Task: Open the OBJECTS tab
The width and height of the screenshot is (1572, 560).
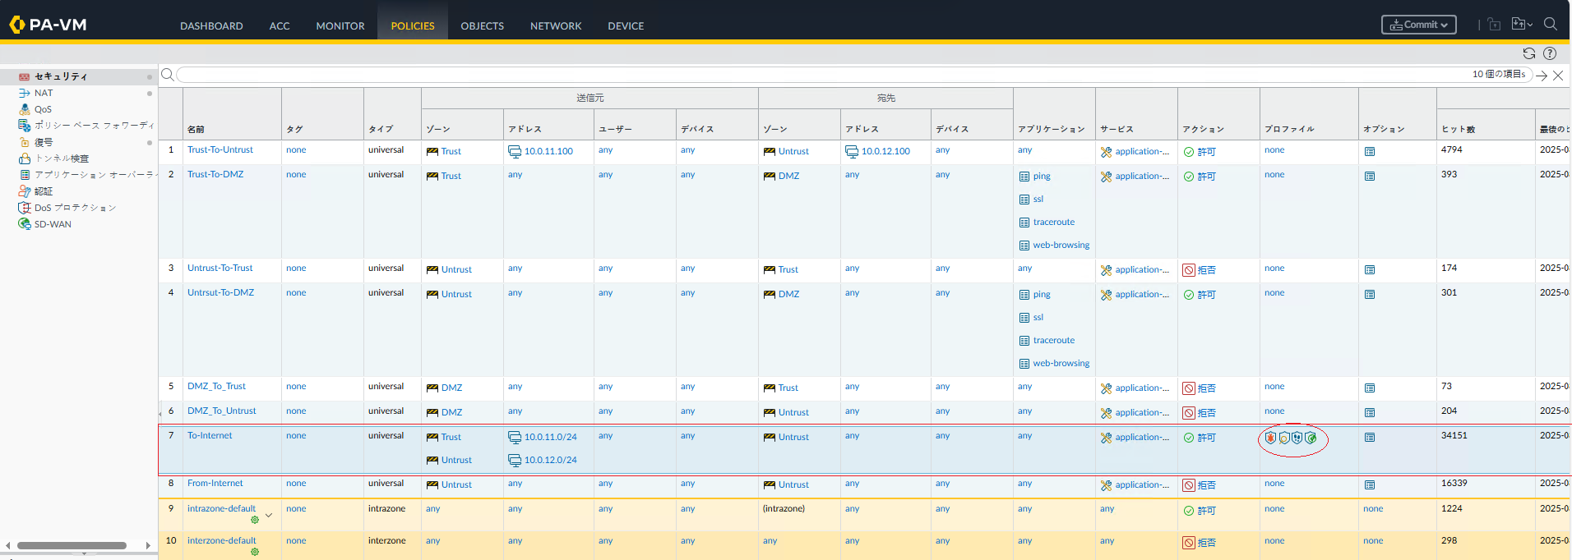Action: click(x=482, y=26)
